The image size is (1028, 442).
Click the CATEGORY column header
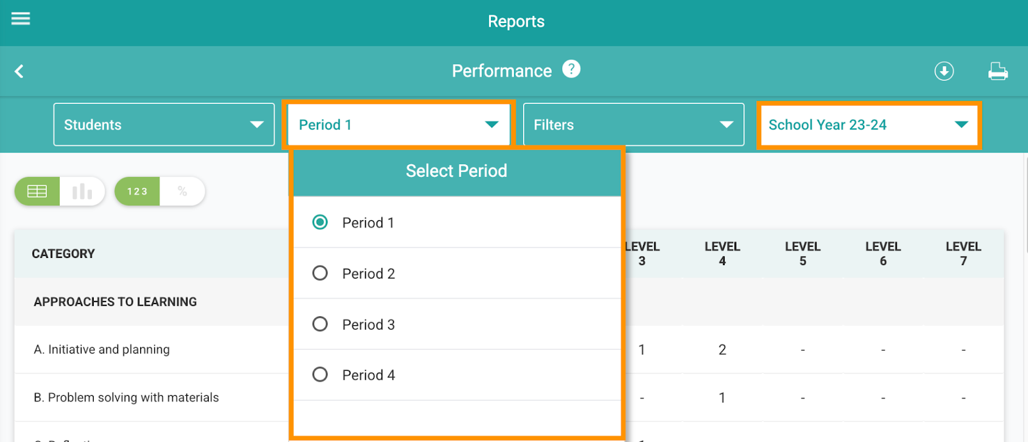click(63, 253)
